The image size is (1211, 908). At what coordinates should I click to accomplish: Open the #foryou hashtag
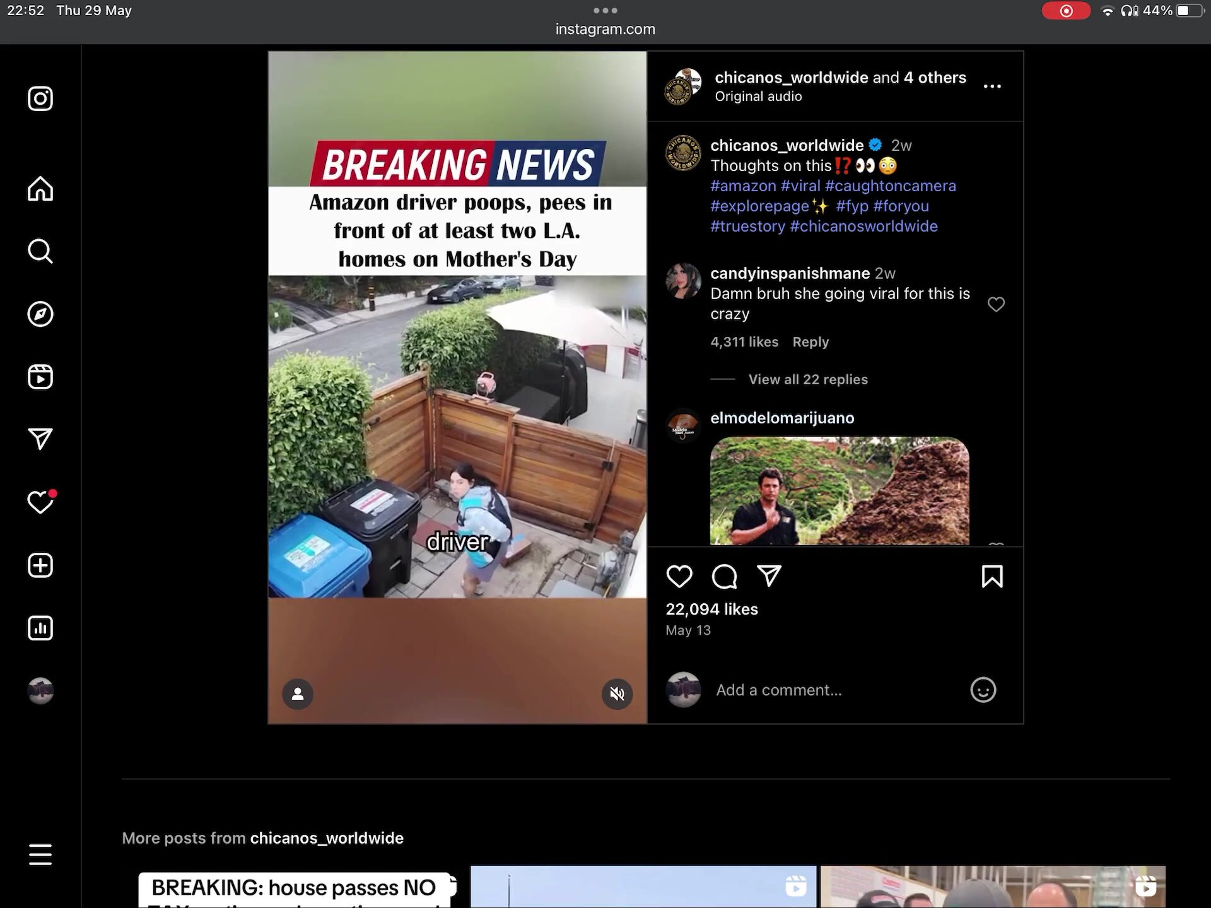pyautogui.click(x=901, y=206)
